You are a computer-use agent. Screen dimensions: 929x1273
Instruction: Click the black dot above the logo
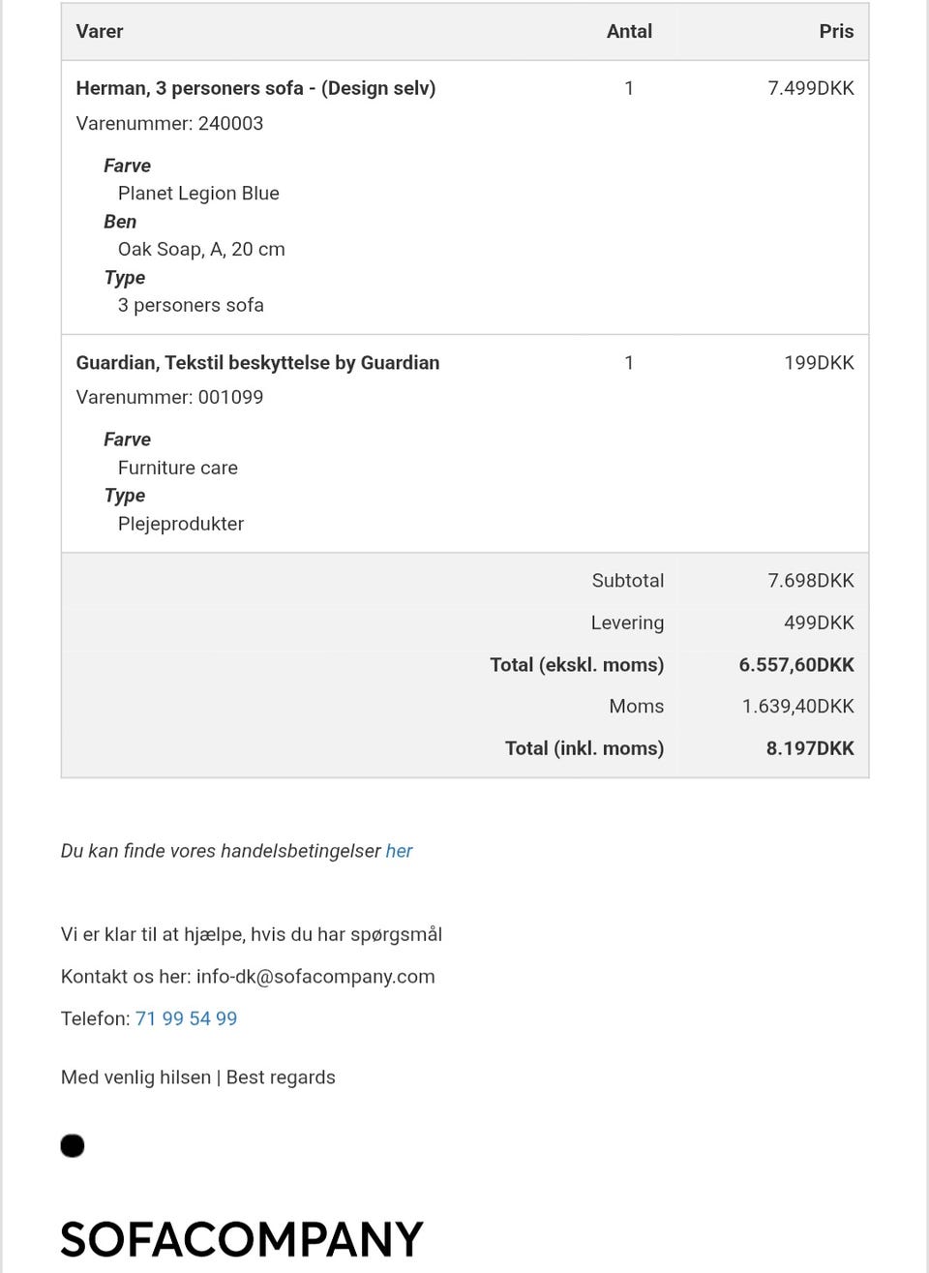click(x=73, y=1146)
